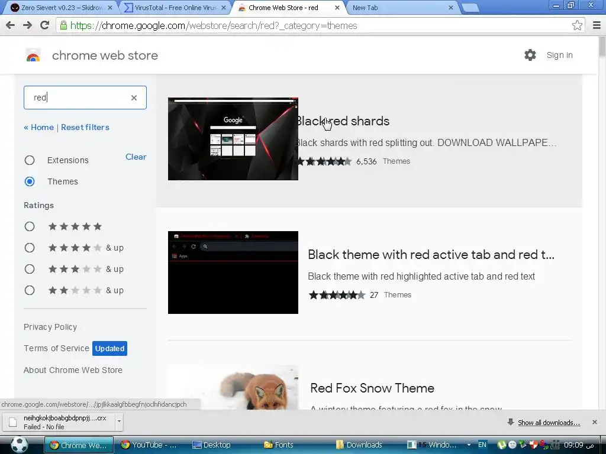This screenshot has width=606, height=454.
Task: Open the Terms of Service link
Action: (56, 348)
